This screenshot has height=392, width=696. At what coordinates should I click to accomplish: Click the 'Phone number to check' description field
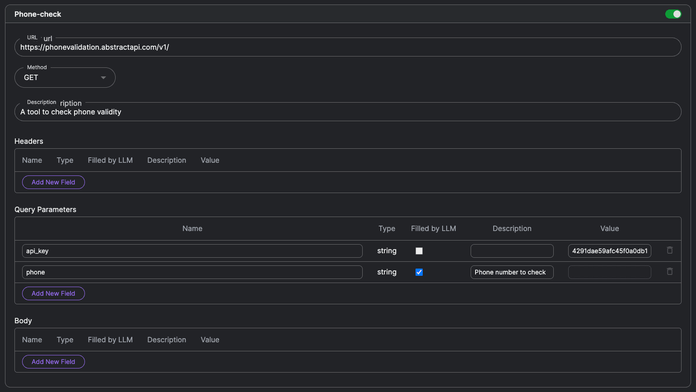tap(512, 272)
